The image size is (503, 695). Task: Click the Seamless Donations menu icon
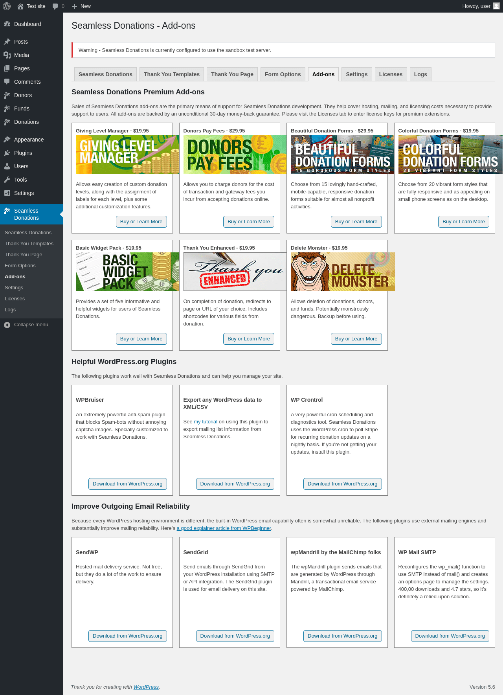pos(7,211)
